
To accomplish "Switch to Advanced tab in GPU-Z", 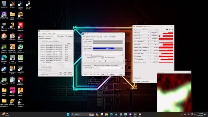I will coord(150,30).
